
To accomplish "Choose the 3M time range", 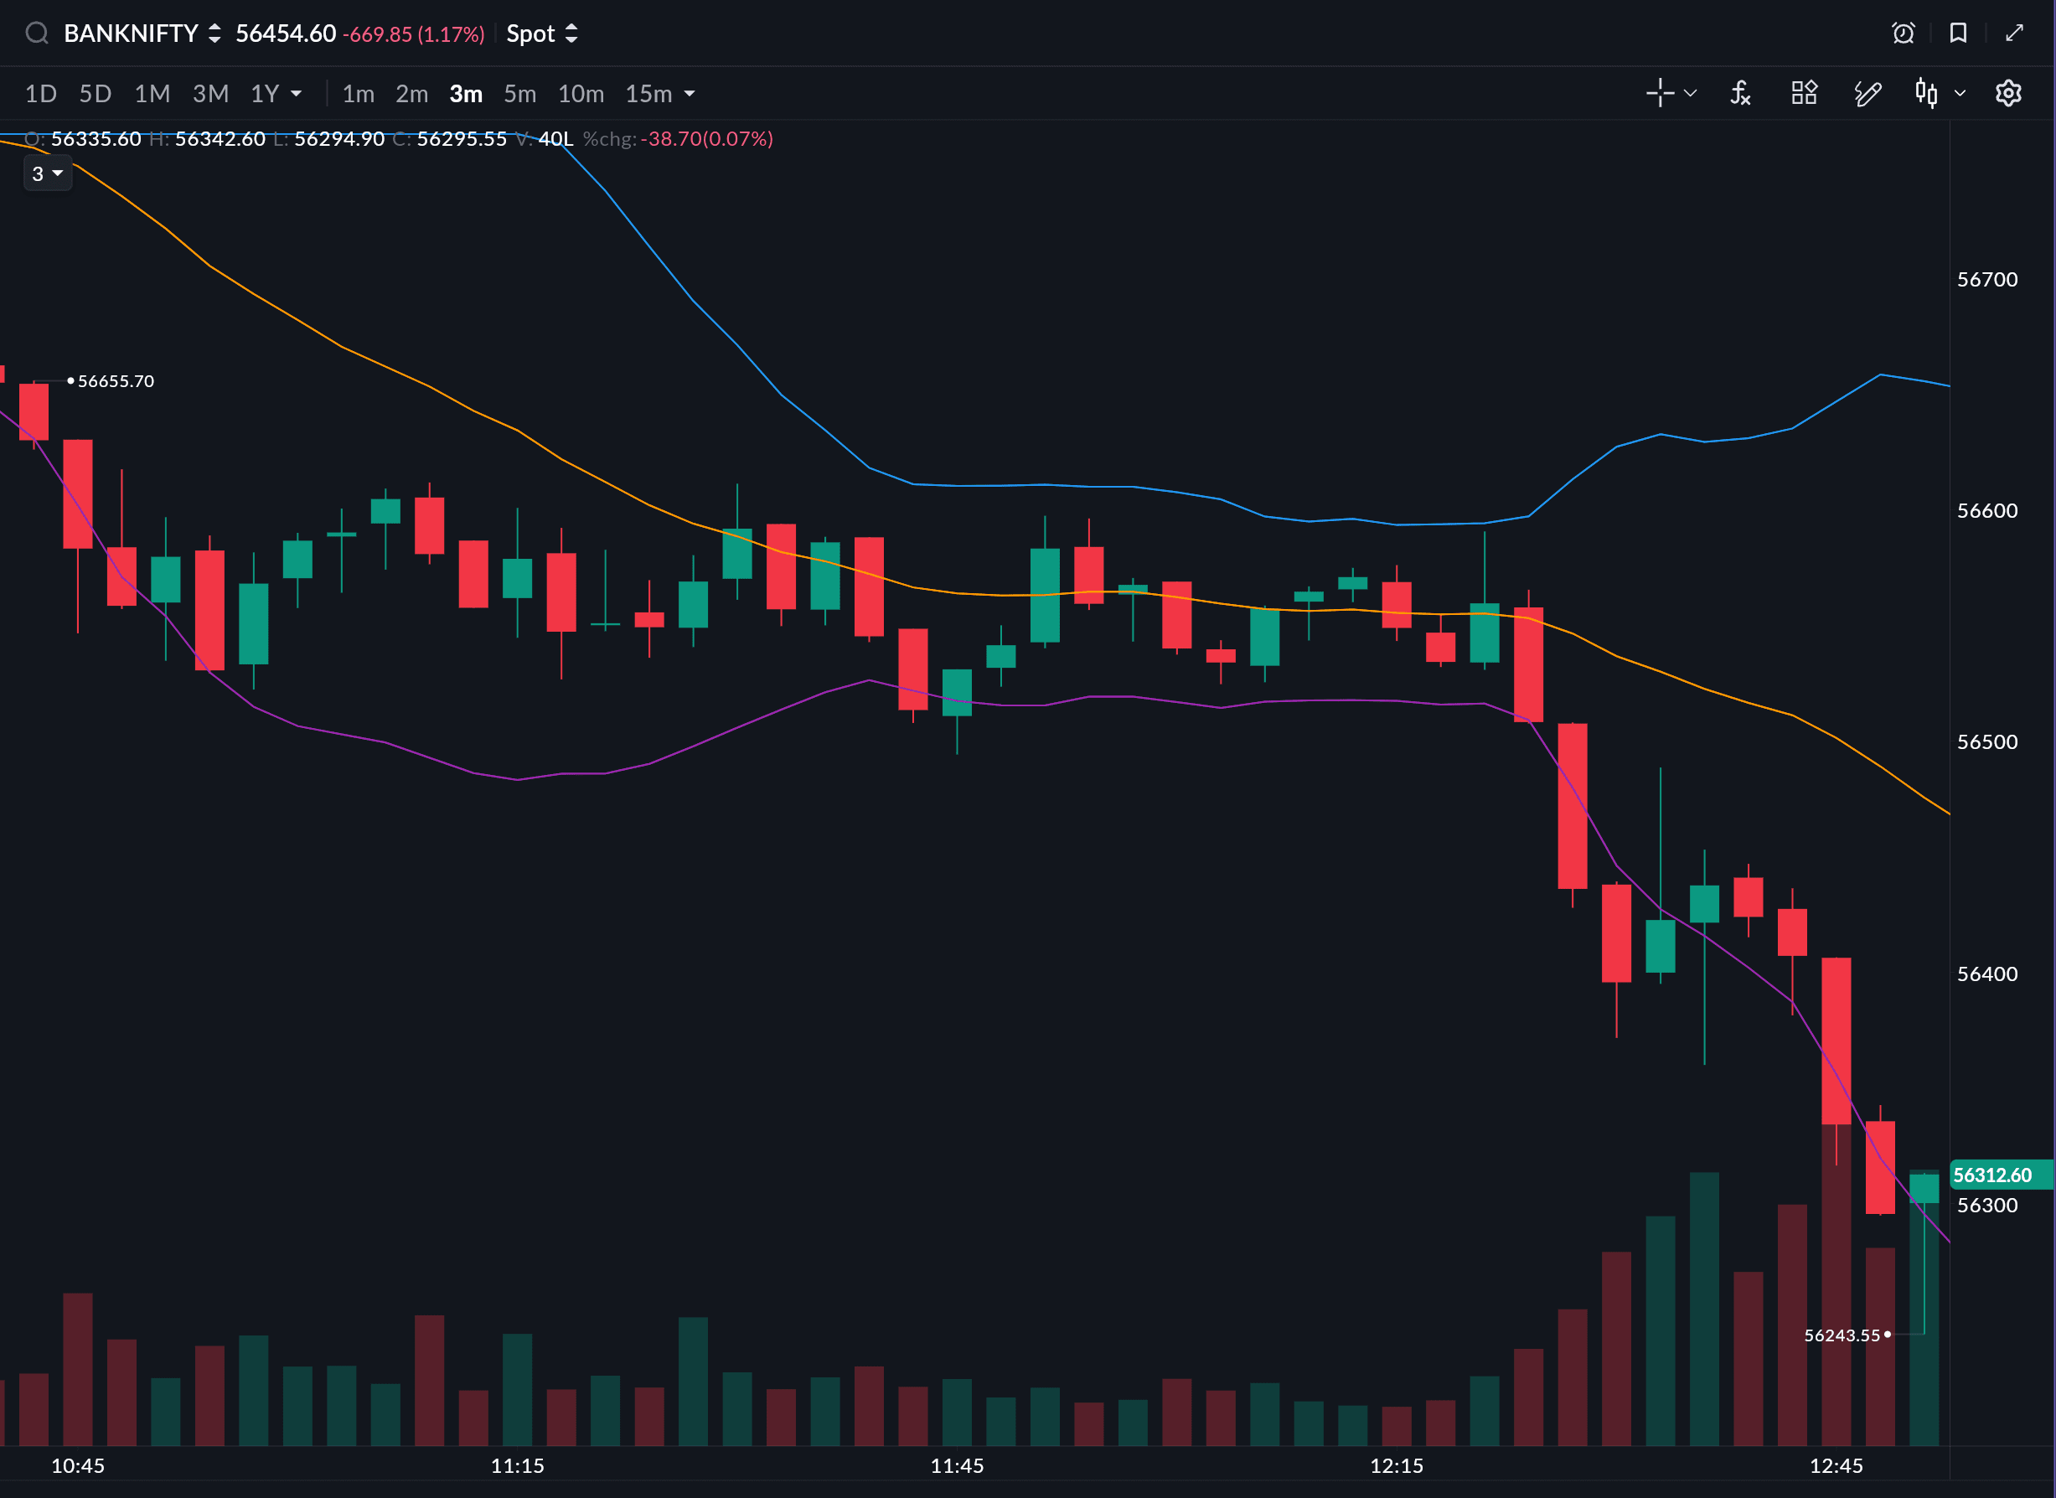I will (x=210, y=93).
